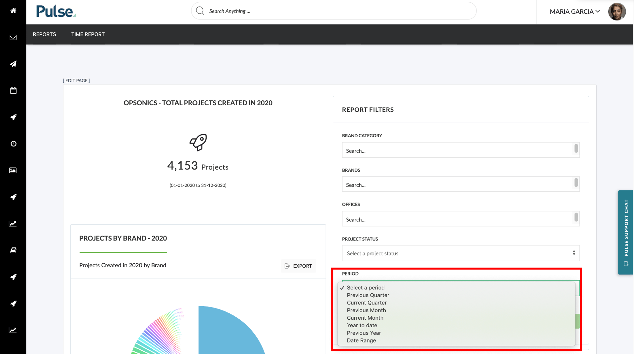Click the paper plane sidebar icon
Screen dimensions: 634x354
pyautogui.click(x=13, y=64)
